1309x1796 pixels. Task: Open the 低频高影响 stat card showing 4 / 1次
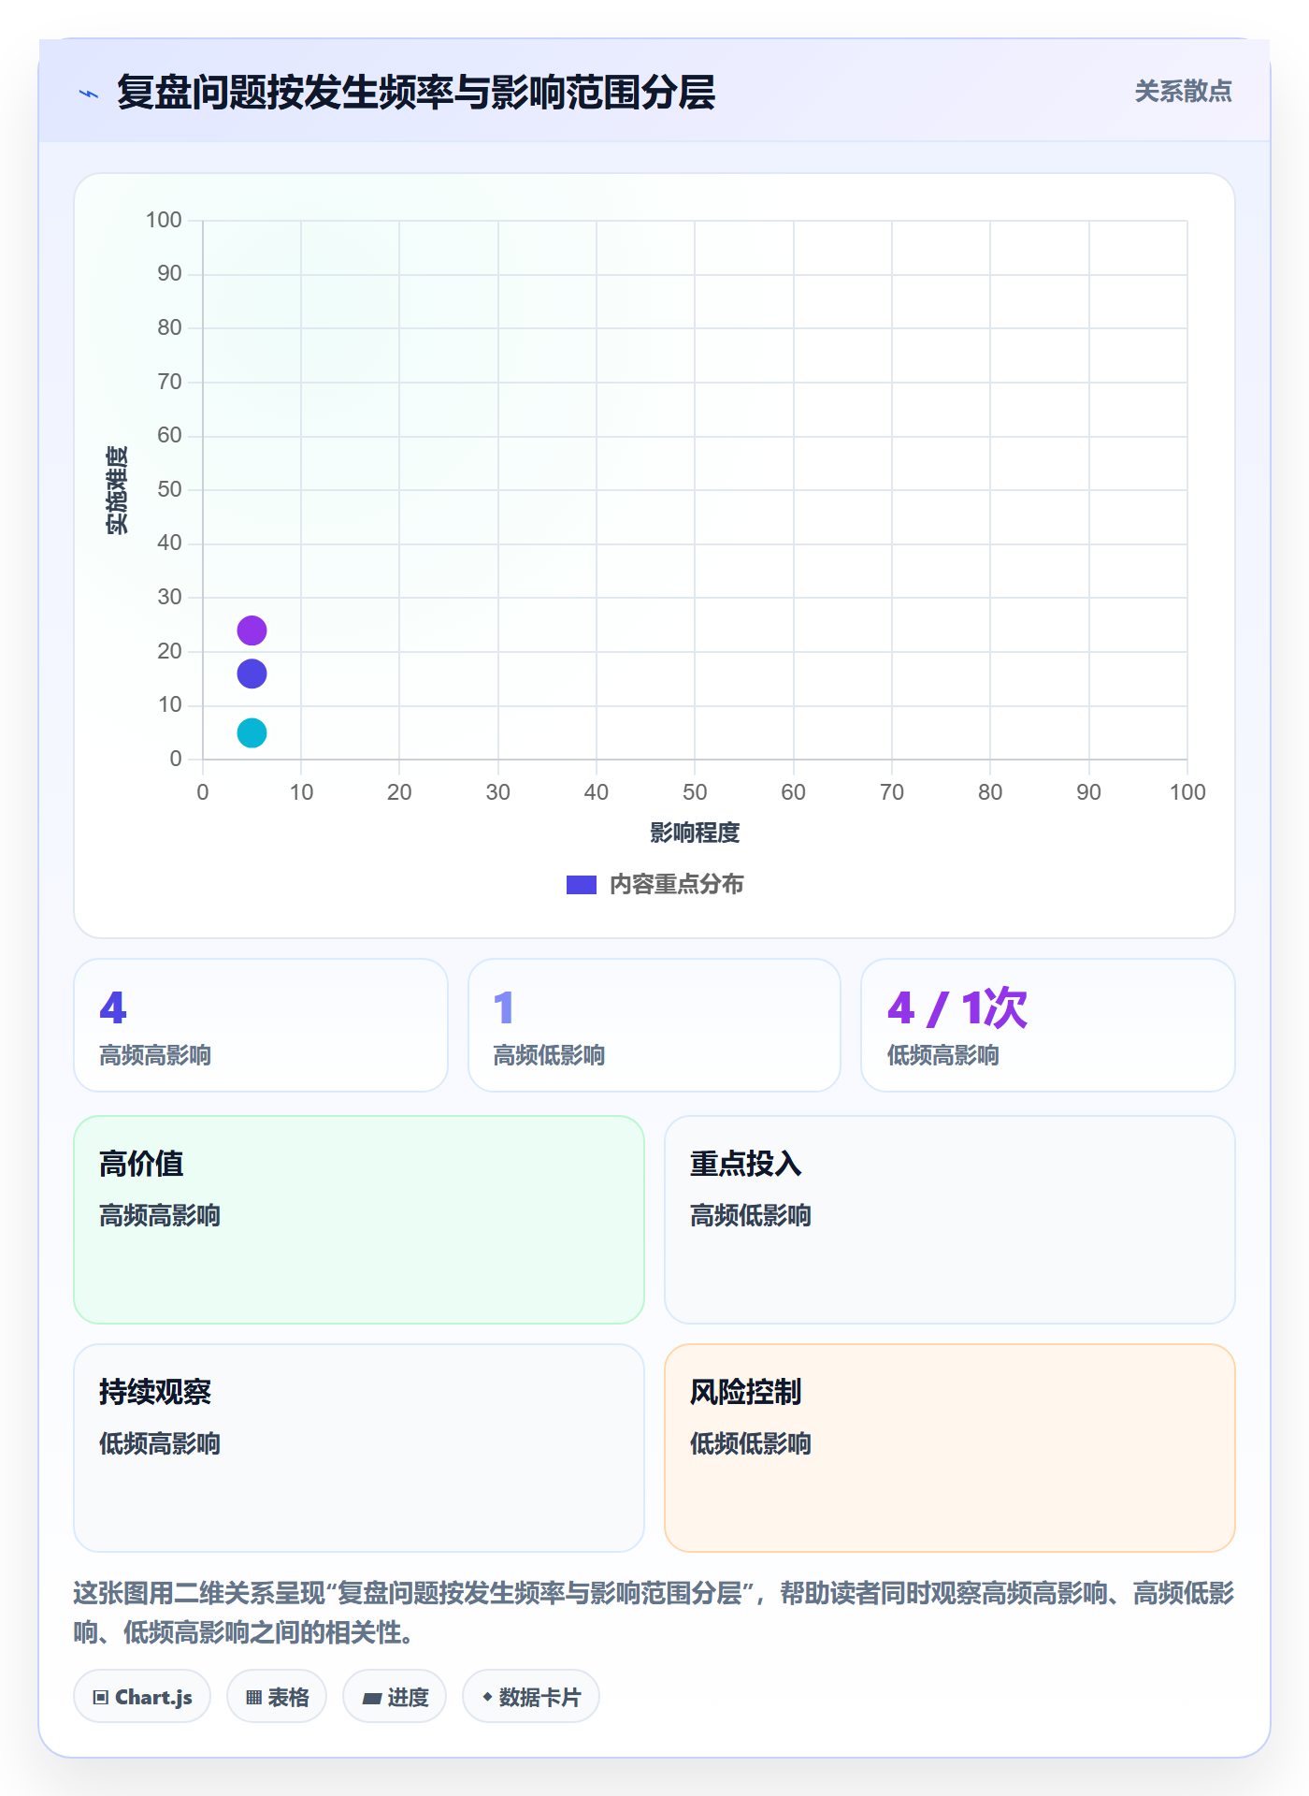click(x=1048, y=1025)
